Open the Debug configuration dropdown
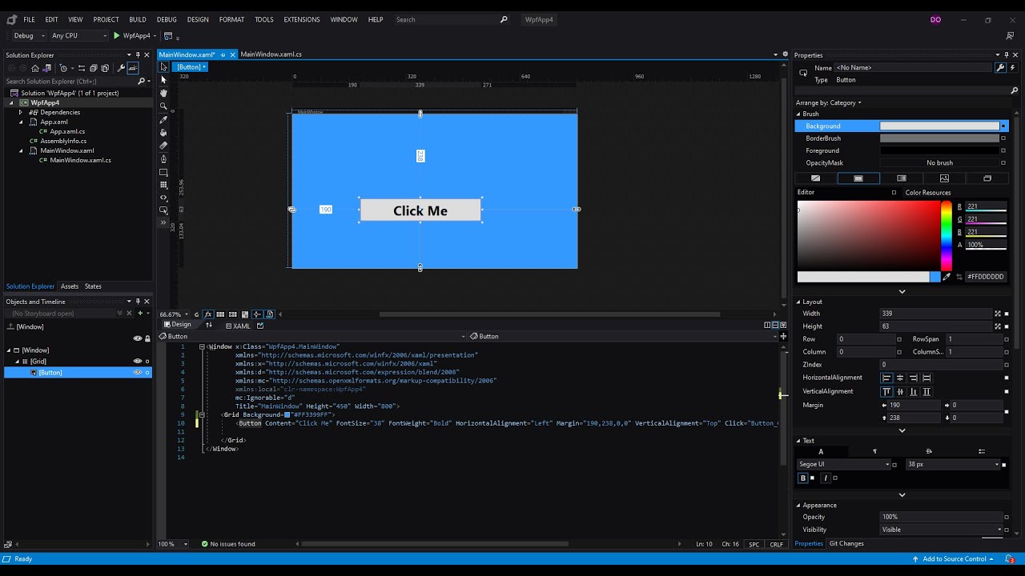 pos(28,35)
